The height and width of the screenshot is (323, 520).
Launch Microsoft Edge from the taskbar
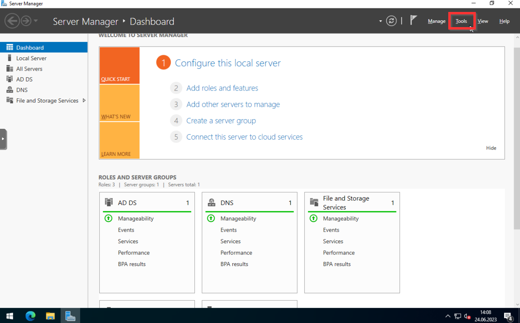coord(30,316)
